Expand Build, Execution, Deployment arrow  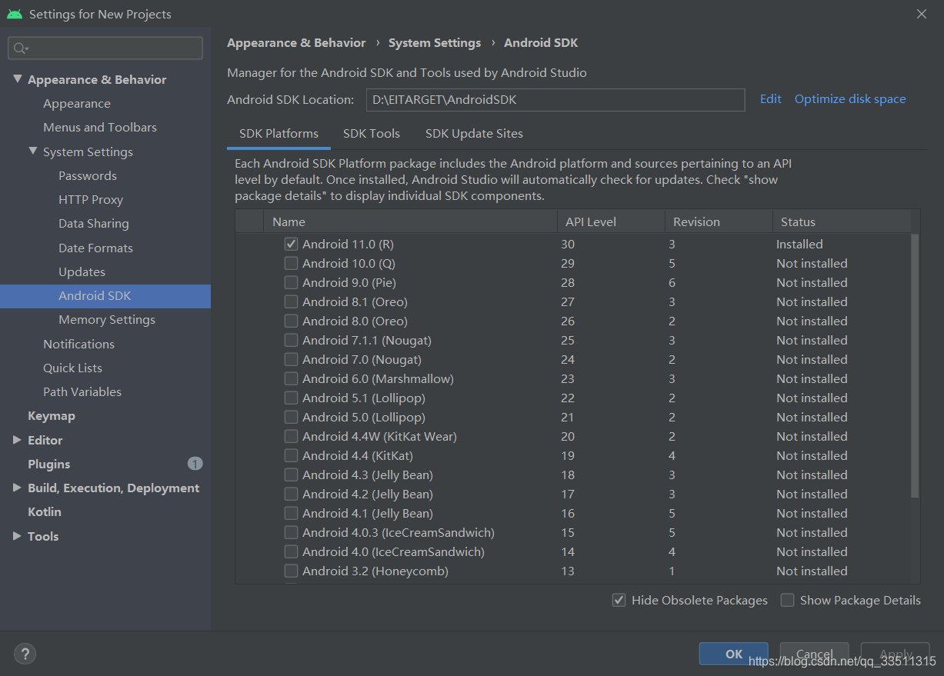(x=17, y=488)
